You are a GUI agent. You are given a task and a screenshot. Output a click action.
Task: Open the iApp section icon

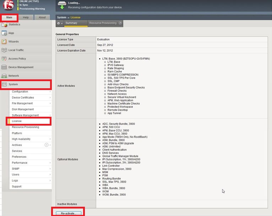click(x=4, y=33)
